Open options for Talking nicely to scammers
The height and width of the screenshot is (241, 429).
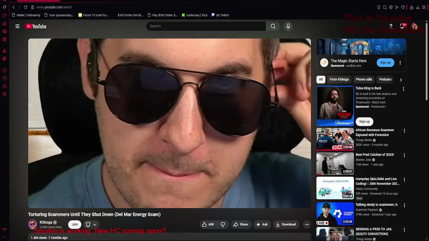404,205
